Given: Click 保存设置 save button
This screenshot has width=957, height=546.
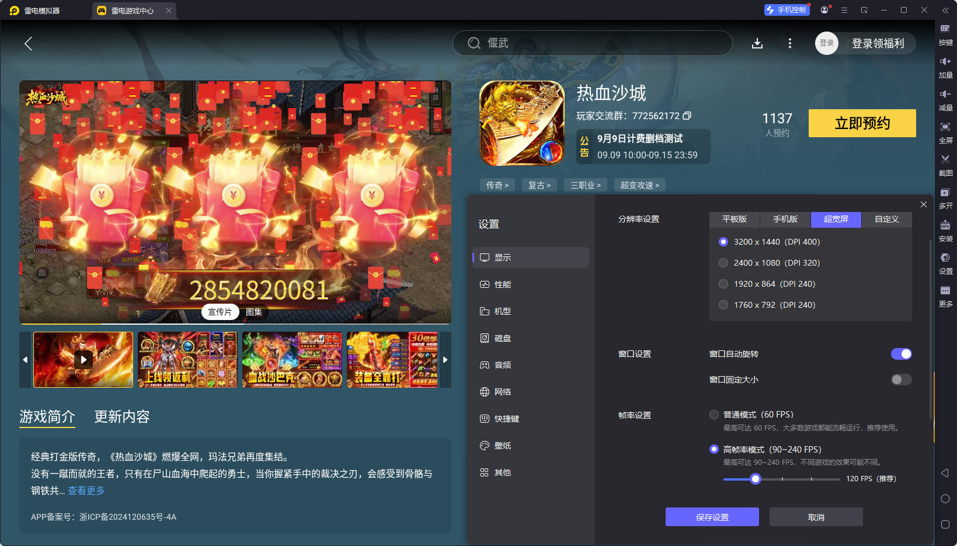Looking at the screenshot, I should pos(712,517).
